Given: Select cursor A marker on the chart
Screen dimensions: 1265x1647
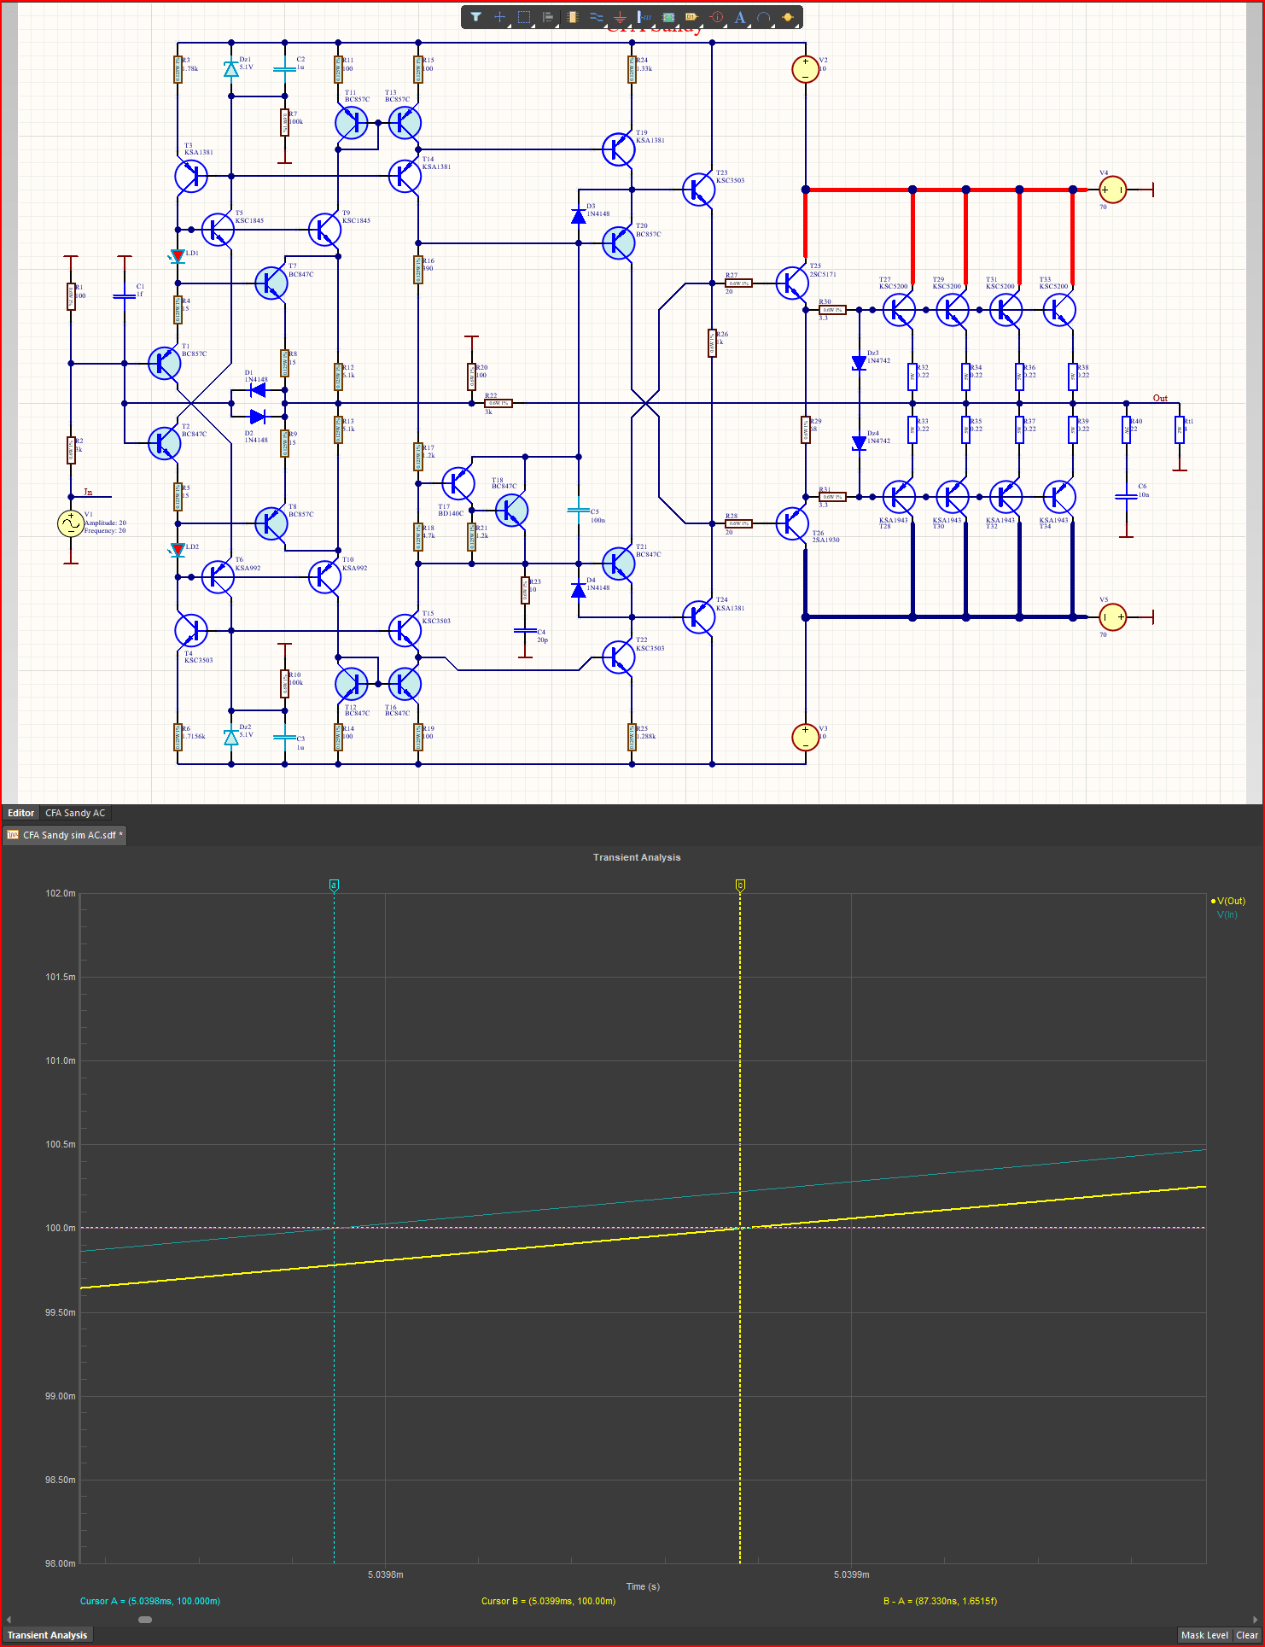Looking at the screenshot, I should click(335, 885).
